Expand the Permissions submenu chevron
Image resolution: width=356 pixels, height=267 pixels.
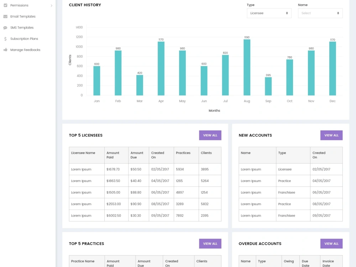pyautogui.click(x=52, y=5)
